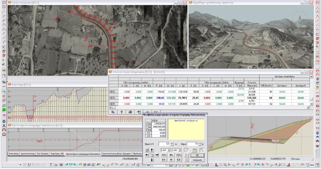Viewport: 321px width, 169px height.
Task: Click the yellow-green level icon in bottom toolbar
Action: (127, 165)
